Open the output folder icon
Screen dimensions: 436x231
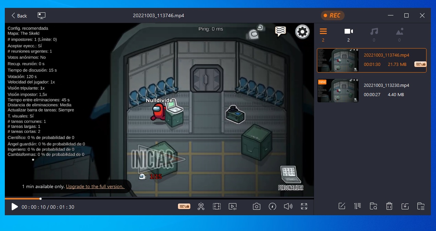[x=421, y=206]
